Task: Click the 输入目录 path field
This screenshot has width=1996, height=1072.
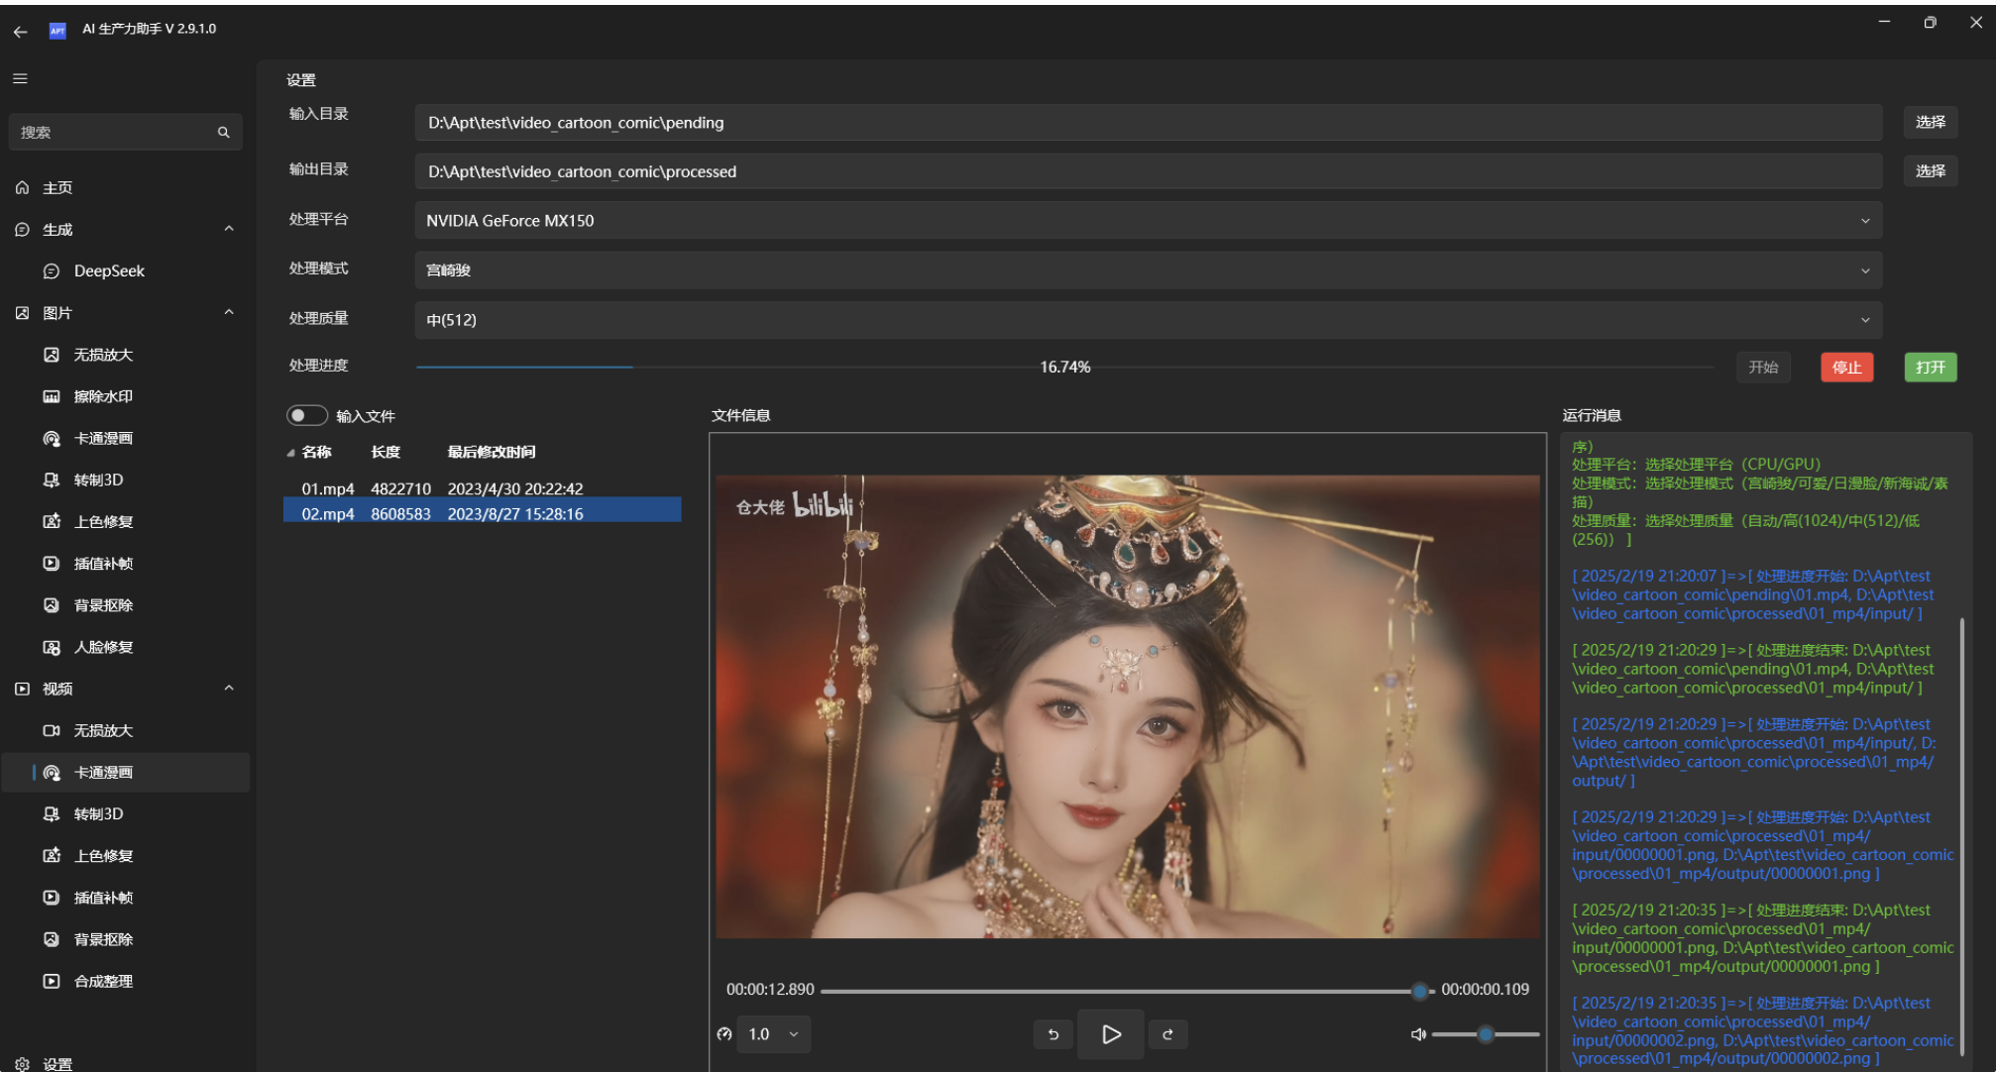Action: (1148, 123)
